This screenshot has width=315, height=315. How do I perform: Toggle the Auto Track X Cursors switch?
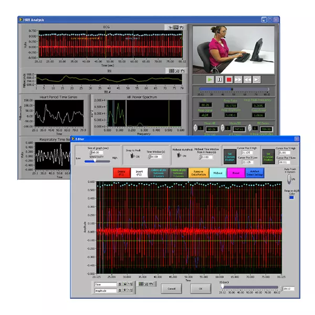click(289, 179)
